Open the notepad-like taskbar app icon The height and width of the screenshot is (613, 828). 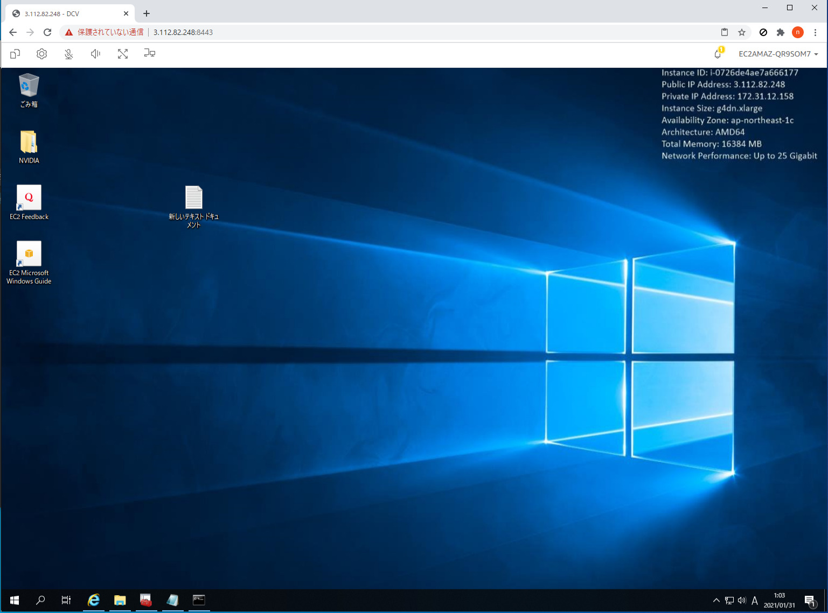pyautogui.click(x=172, y=600)
